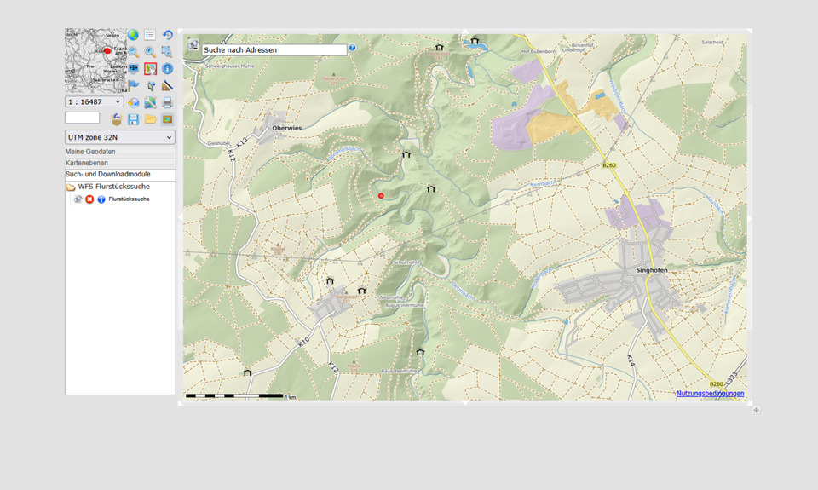Click the zoom in magnifier icon
Viewport: 818px width, 490px height.
[x=150, y=52]
